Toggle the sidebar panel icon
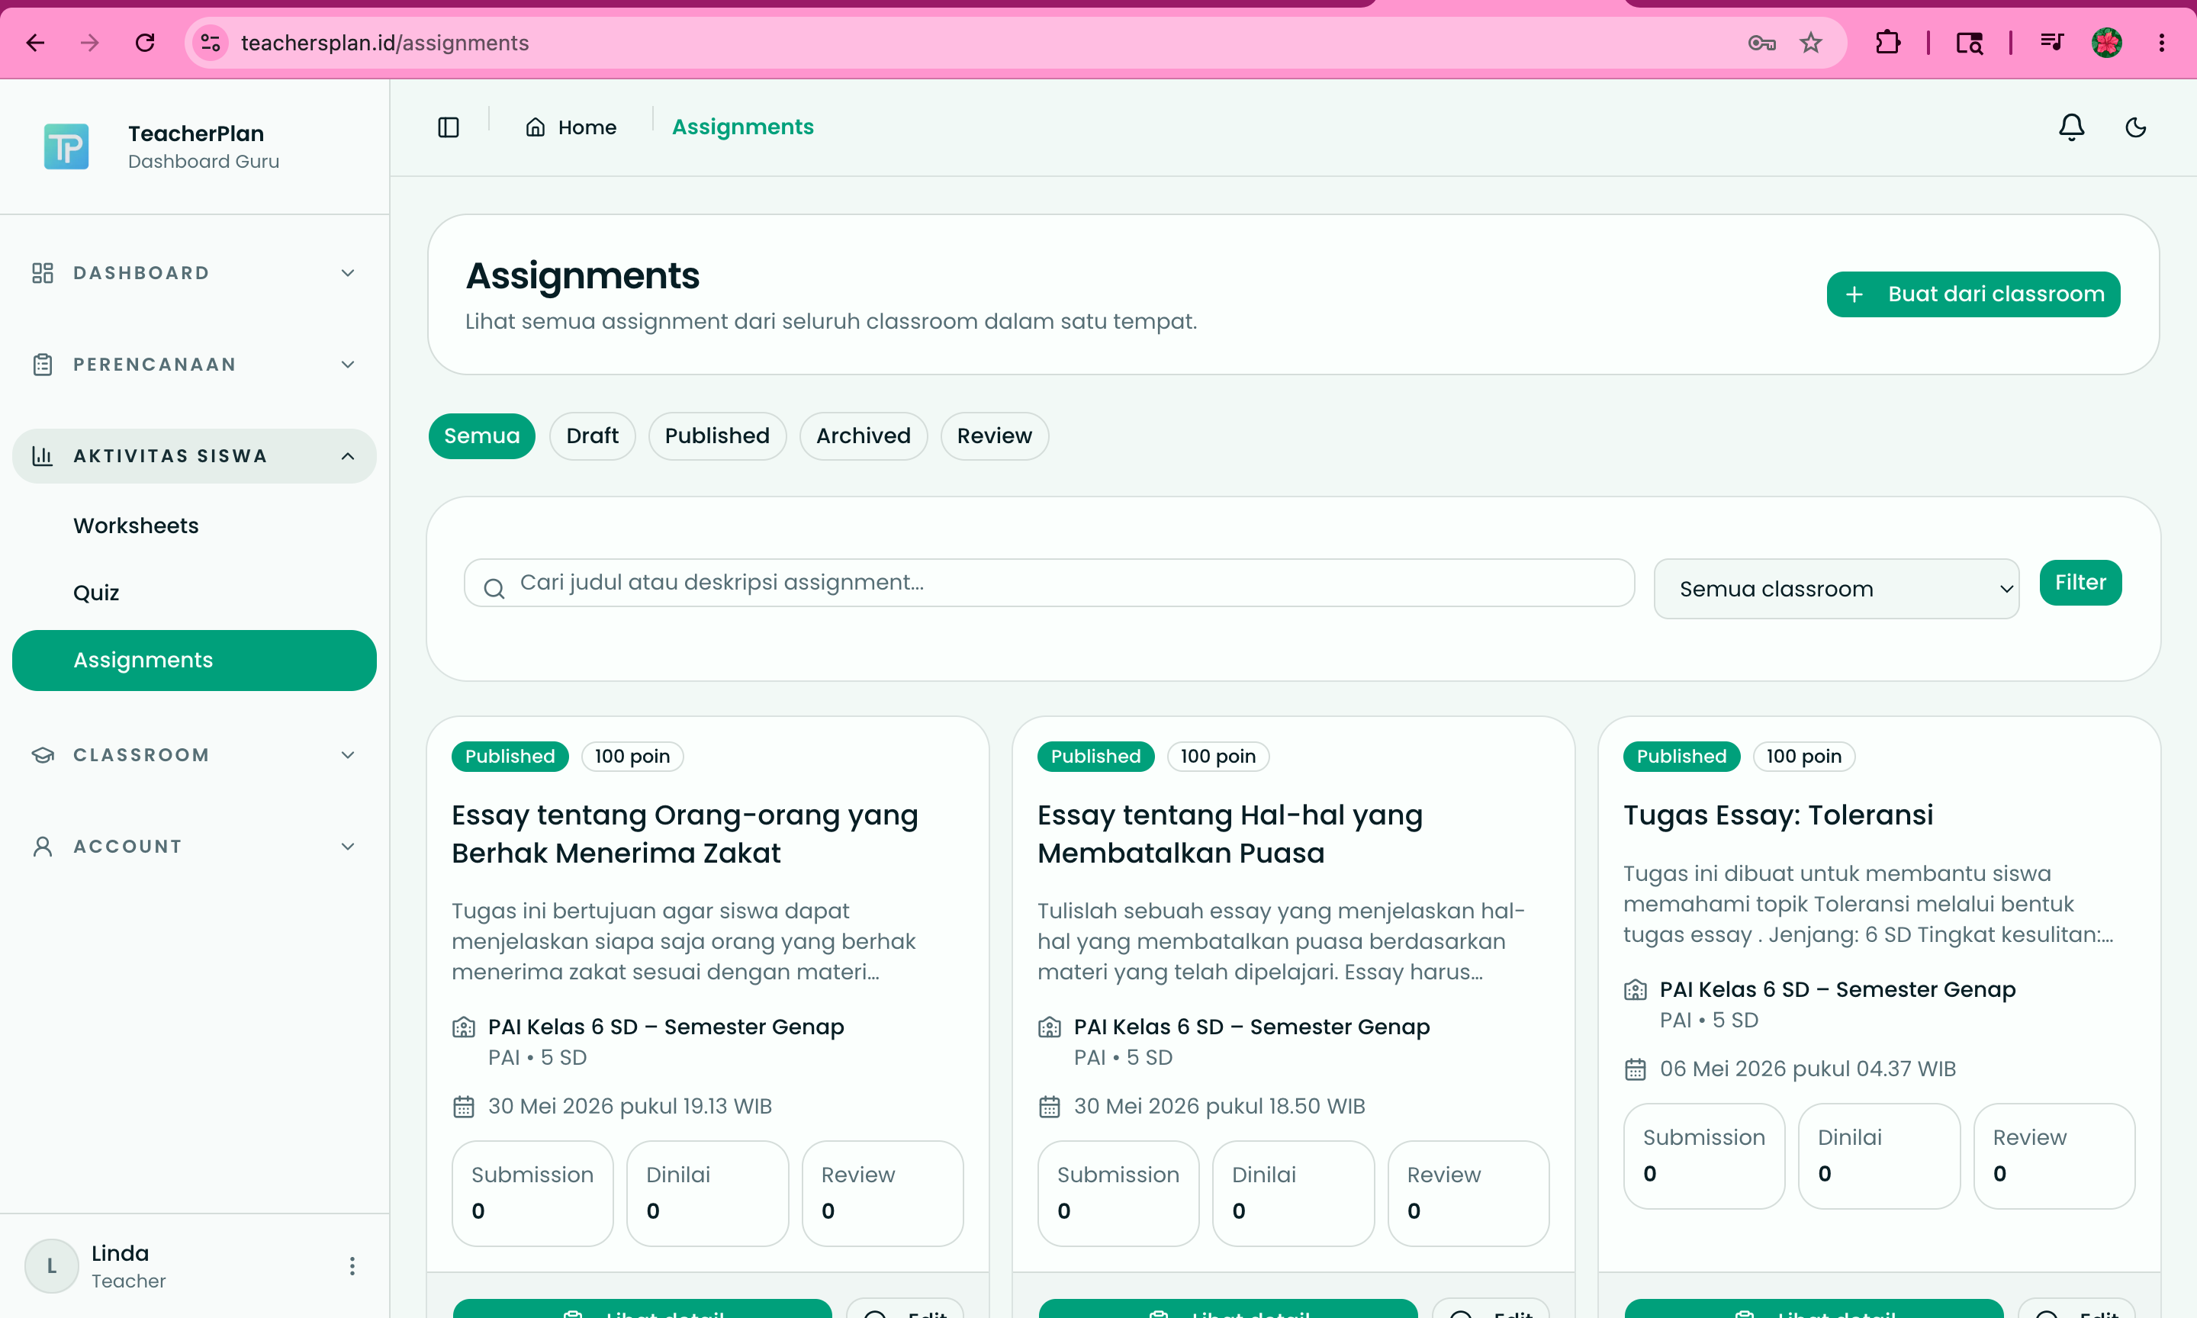 449,127
